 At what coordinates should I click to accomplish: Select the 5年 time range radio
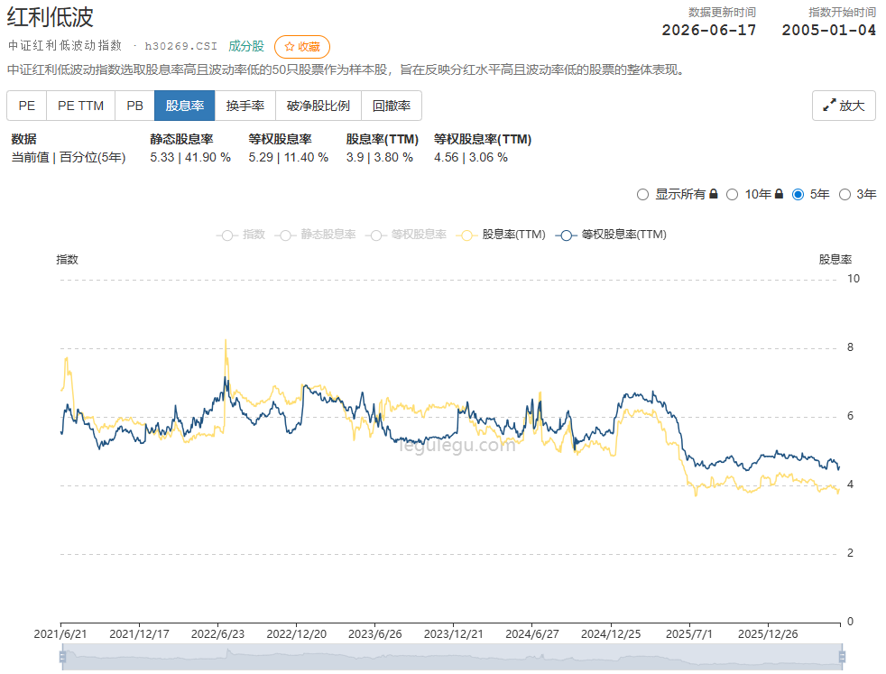(x=798, y=195)
